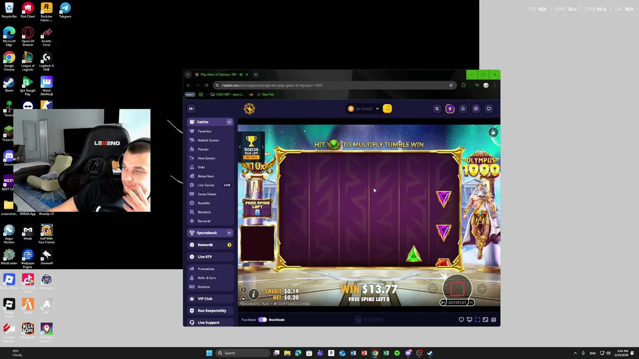Open Promotions link
The width and height of the screenshot is (639, 359).
[206, 269]
